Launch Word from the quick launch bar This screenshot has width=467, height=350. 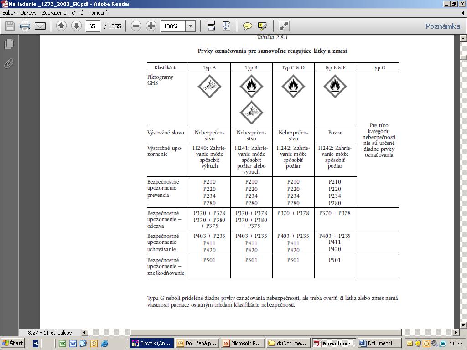(73, 344)
